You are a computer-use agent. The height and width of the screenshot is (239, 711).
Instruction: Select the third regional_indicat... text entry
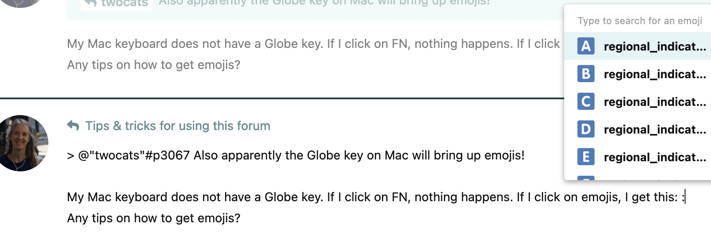655,102
